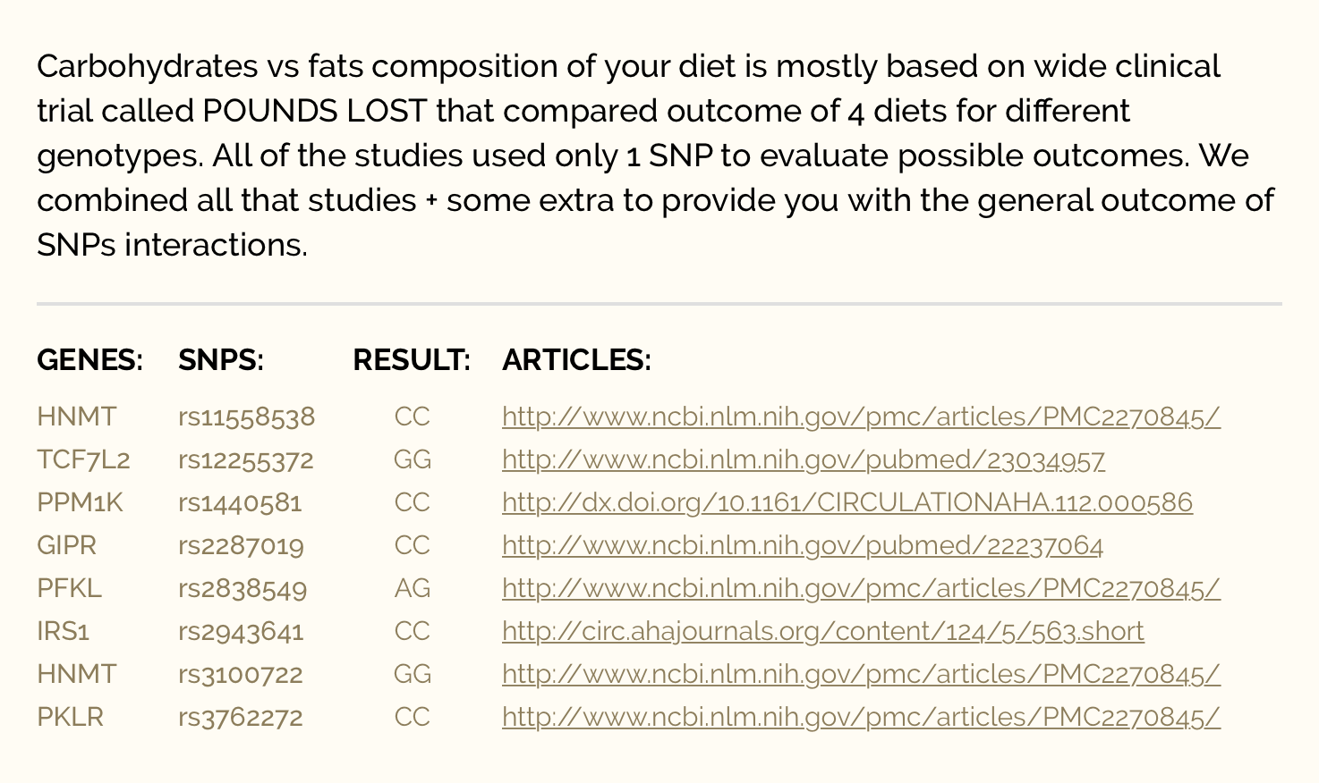
Task: Open the article link for rs11558538
Action: pos(861,417)
